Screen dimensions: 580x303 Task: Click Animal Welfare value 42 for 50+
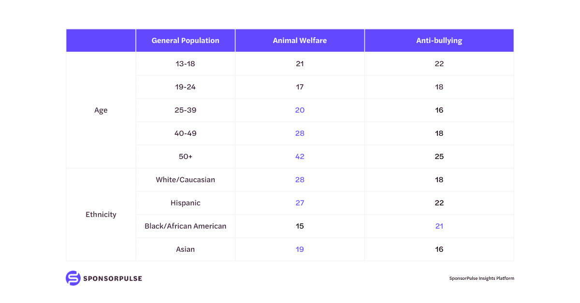(300, 157)
